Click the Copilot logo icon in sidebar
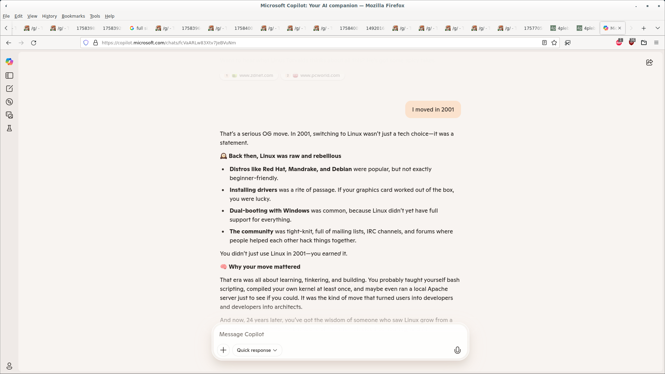This screenshot has height=374, width=665. click(x=9, y=62)
